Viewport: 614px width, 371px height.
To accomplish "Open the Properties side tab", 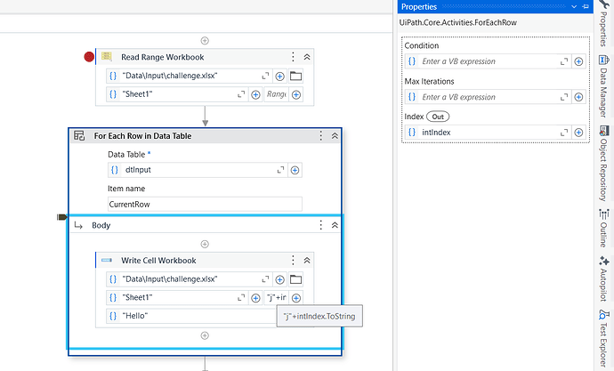I will [604, 23].
